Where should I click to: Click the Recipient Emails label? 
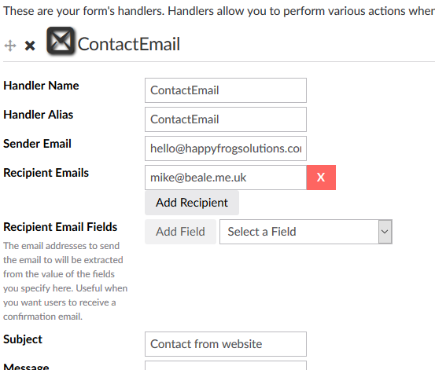click(x=46, y=173)
